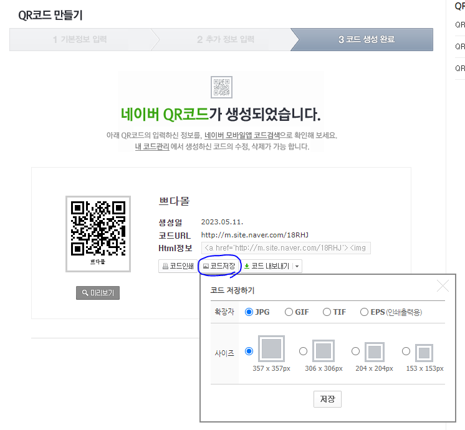Screen dimensions: 465x430
Task: Click the code URL http://m.site.naver.com/18RHJ
Action: coord(255,235)
